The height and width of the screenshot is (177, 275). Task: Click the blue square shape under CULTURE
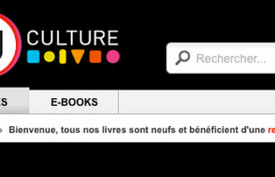(x=33, y=56)
